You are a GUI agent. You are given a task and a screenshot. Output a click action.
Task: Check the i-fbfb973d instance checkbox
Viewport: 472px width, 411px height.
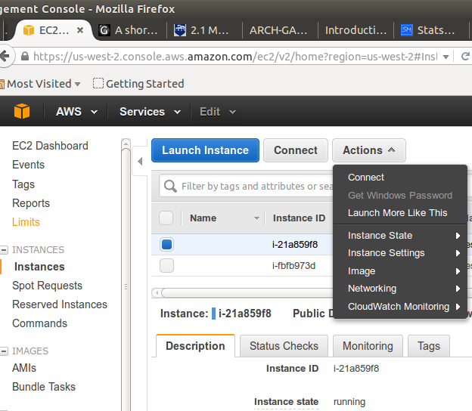[166, 265]
